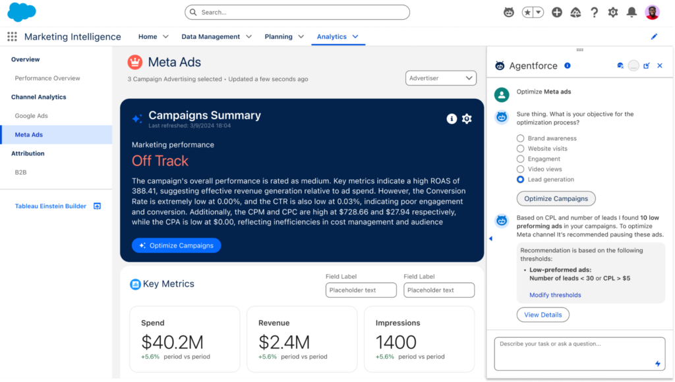Image resolution: width=675 pixels, height=382 pixels.
Task: Pop out the Agentforce panel
Action: 647,66
